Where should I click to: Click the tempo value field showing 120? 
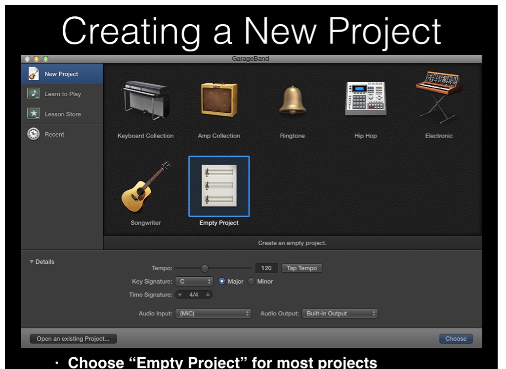[266, 268]
